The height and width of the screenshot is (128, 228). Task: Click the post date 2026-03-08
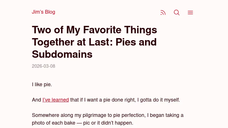43,66
